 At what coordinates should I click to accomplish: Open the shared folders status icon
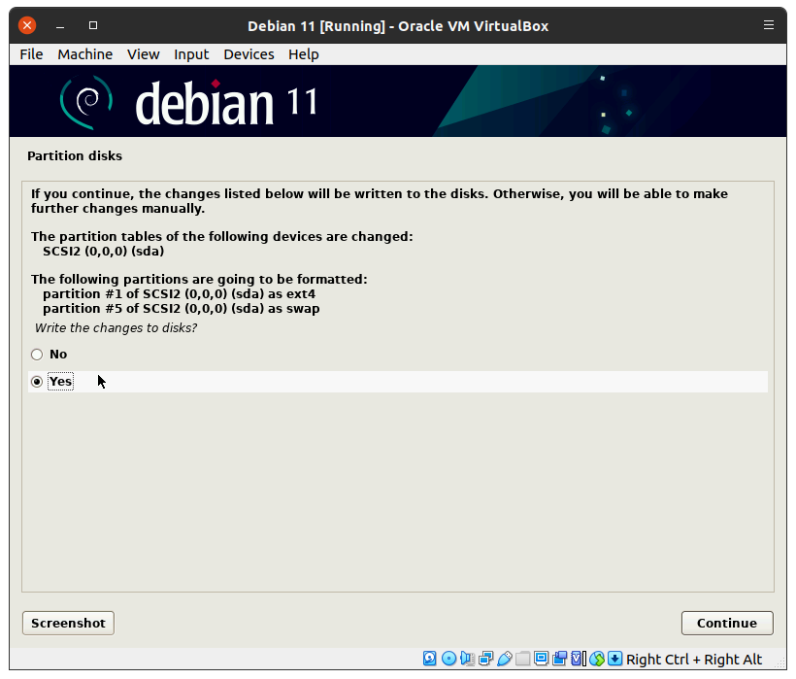[x=522, y=659]
